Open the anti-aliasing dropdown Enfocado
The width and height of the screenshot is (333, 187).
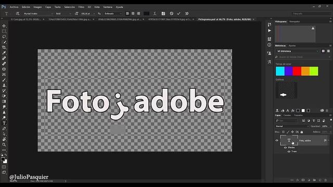[x=113, y=14]
